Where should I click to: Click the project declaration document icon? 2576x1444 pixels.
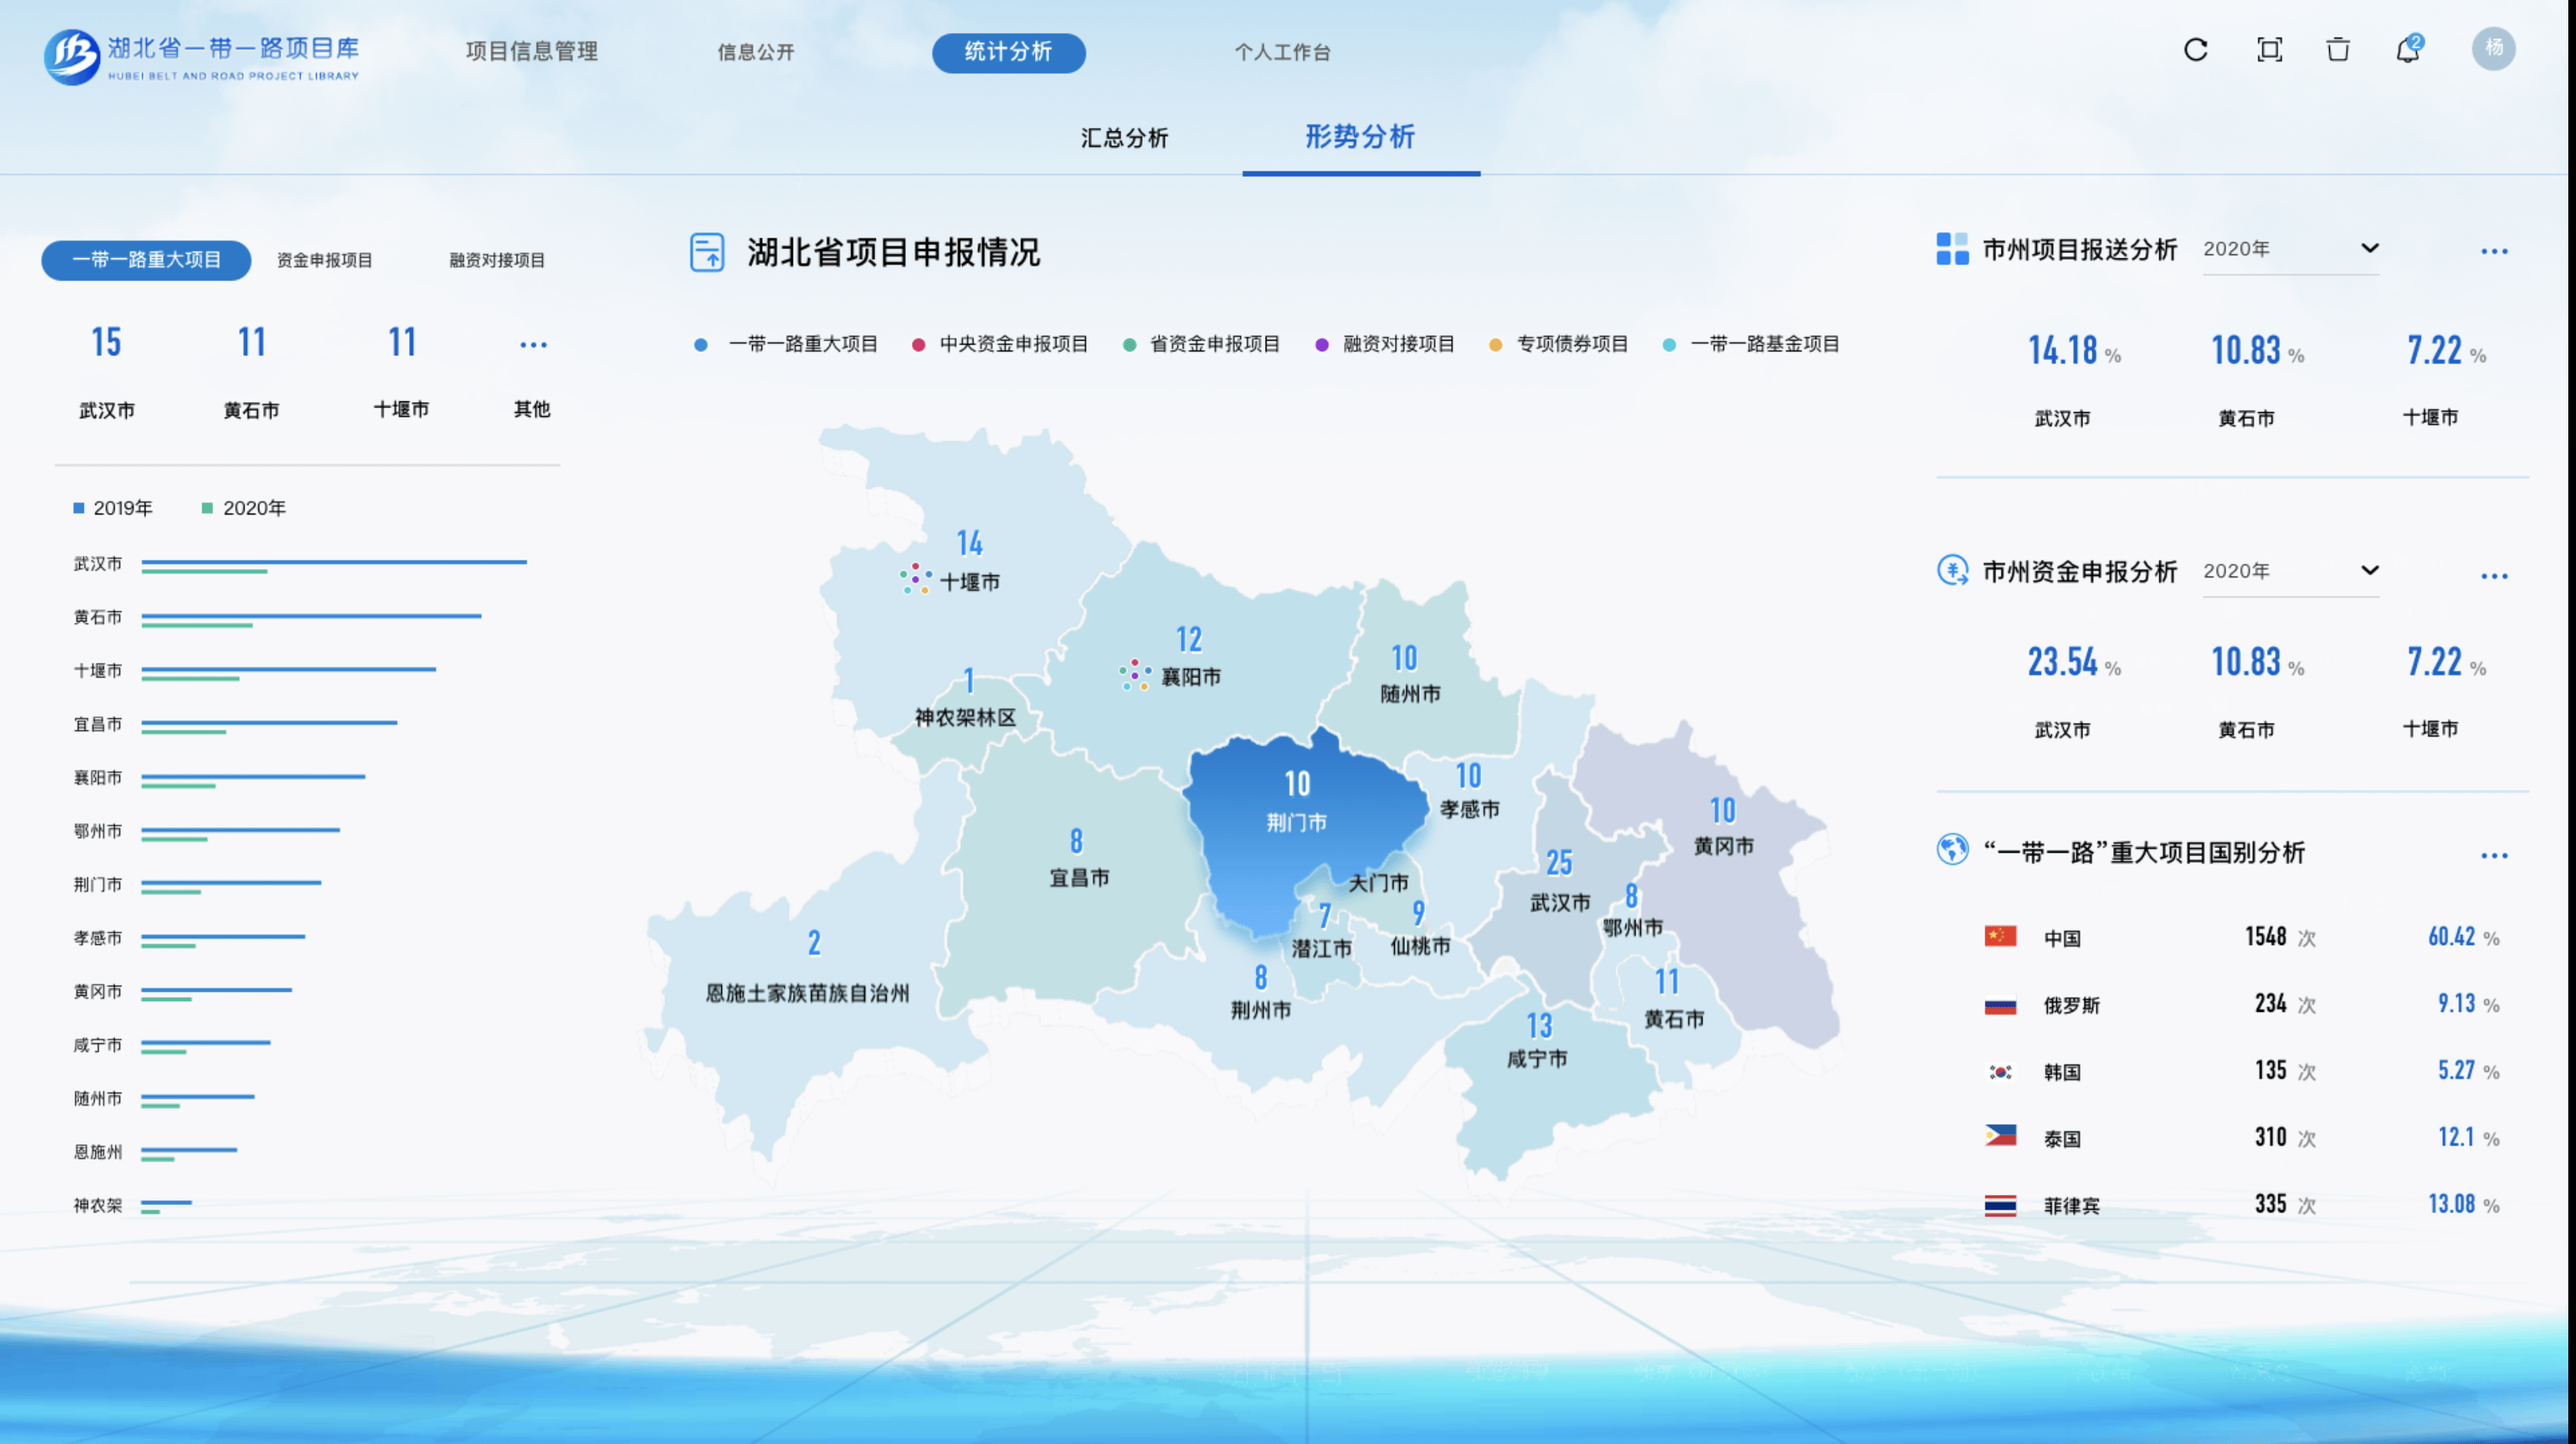707,252
